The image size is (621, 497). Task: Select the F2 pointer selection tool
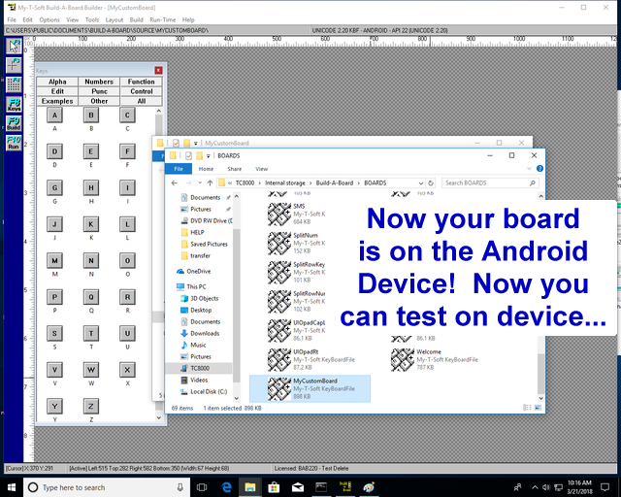14,47
